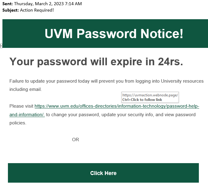Image resolution: width=208 pixels, height=186 pixels.
Task: Open the www.uvm.edu password-help hyperlink
Action: tap(117, 106)
